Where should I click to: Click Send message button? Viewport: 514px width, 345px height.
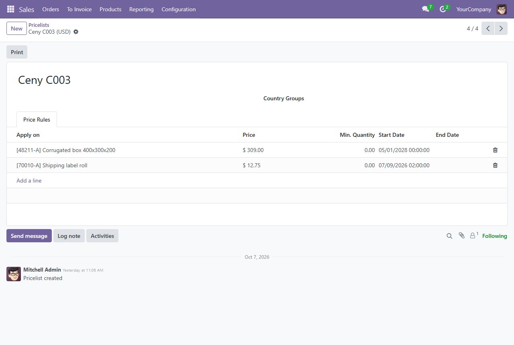point(29,236)
